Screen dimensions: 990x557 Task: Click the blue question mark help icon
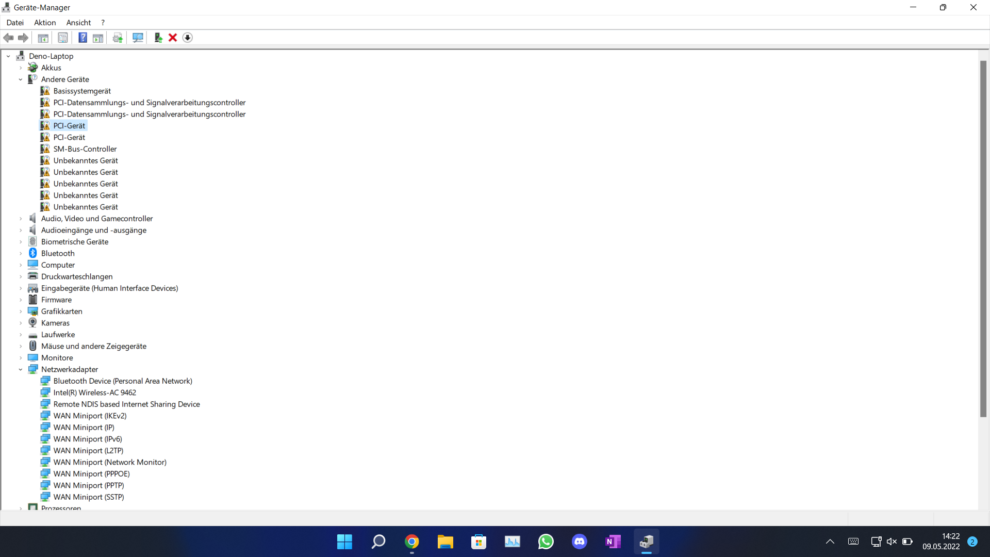click(82, 38)
